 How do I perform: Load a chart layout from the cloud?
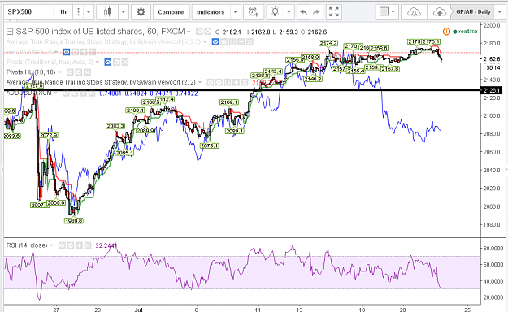tap(414, 12)
